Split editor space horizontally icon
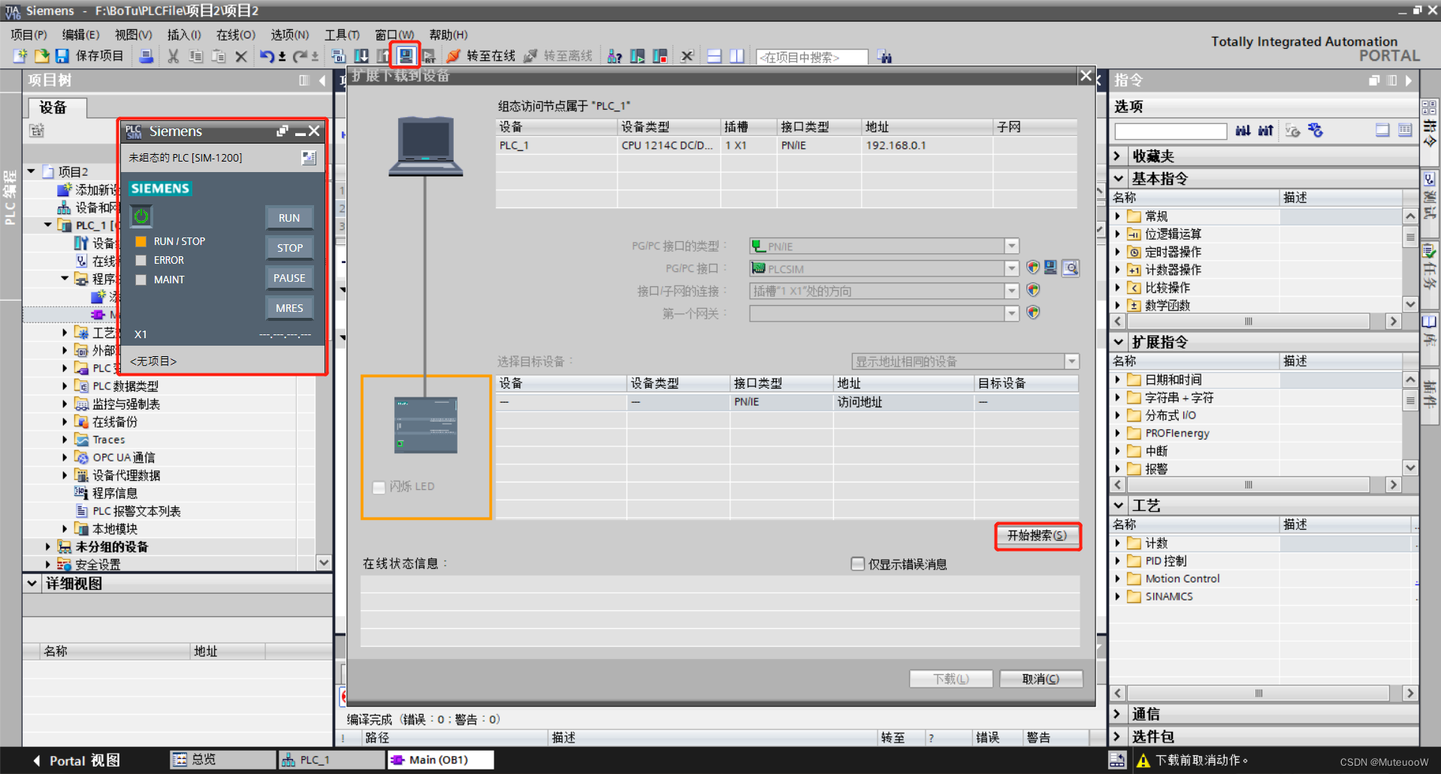Viewport: 1441px width, 774px height. (714, 56)
